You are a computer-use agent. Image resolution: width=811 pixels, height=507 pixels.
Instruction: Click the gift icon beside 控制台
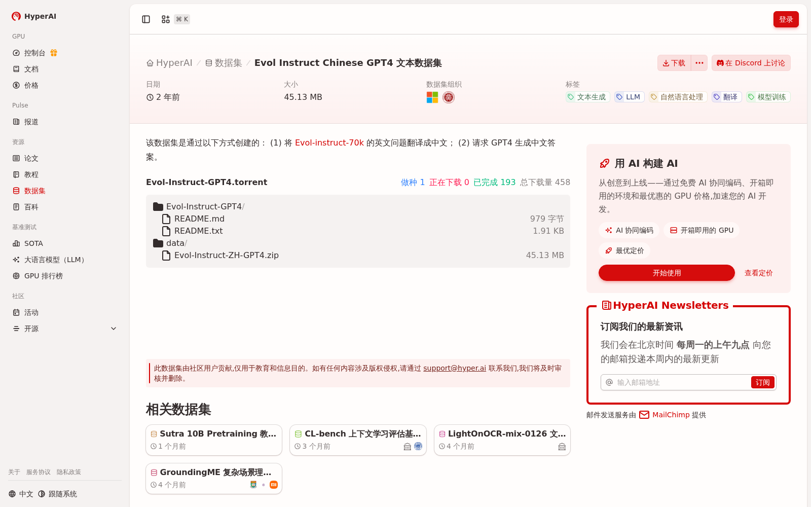click(54, 53)
